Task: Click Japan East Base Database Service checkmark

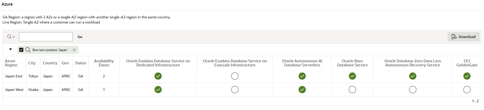Action: tap(352, 76)
